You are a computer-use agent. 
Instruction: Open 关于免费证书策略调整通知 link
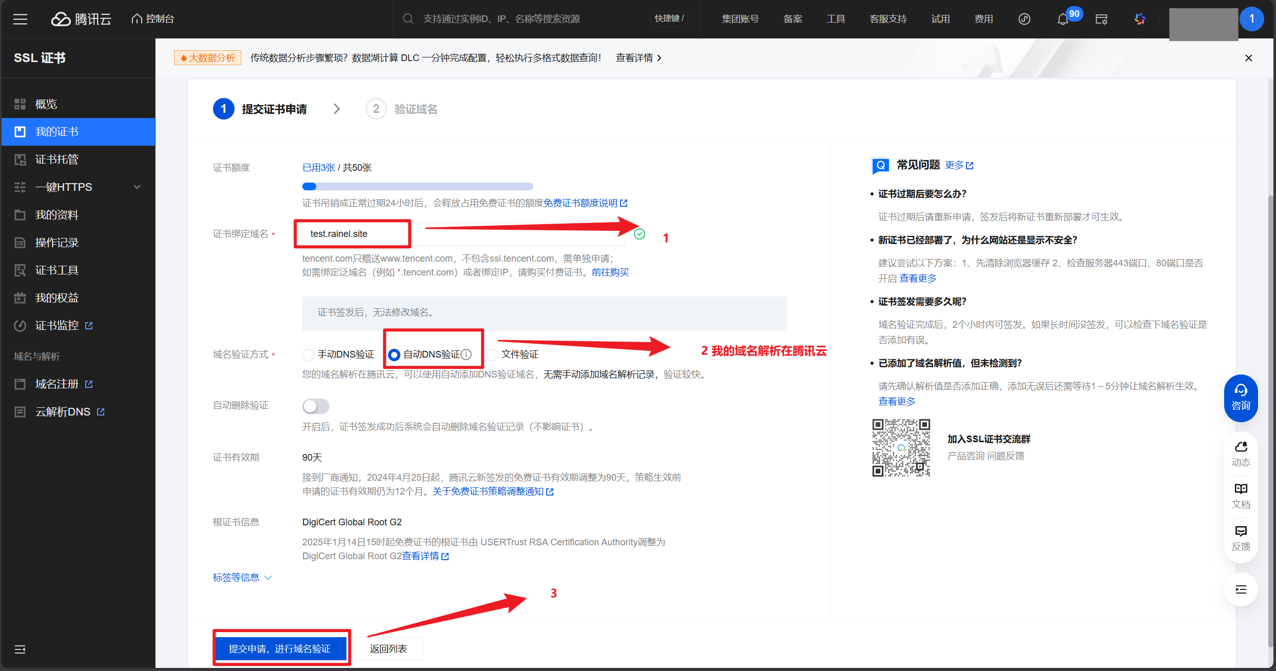(493, 491)
